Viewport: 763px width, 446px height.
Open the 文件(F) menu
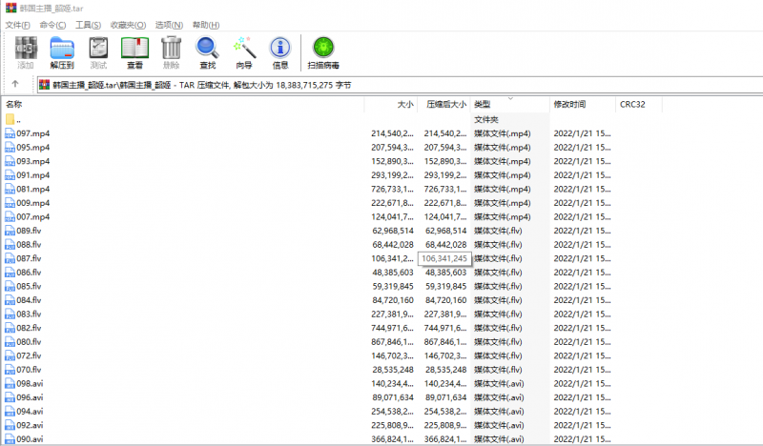pyautogui.click(x=19, y=24)
